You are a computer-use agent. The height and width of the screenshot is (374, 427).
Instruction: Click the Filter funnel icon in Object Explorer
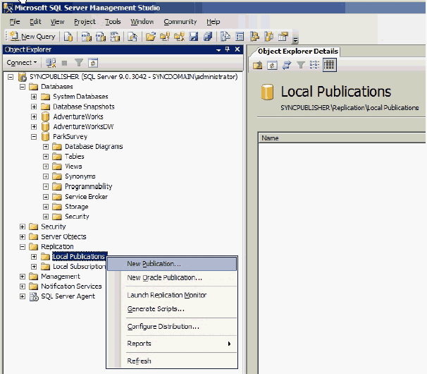[79, 63]
